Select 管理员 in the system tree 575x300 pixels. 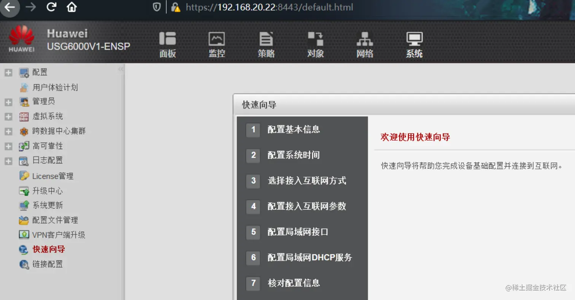click(x=44, y=101)
